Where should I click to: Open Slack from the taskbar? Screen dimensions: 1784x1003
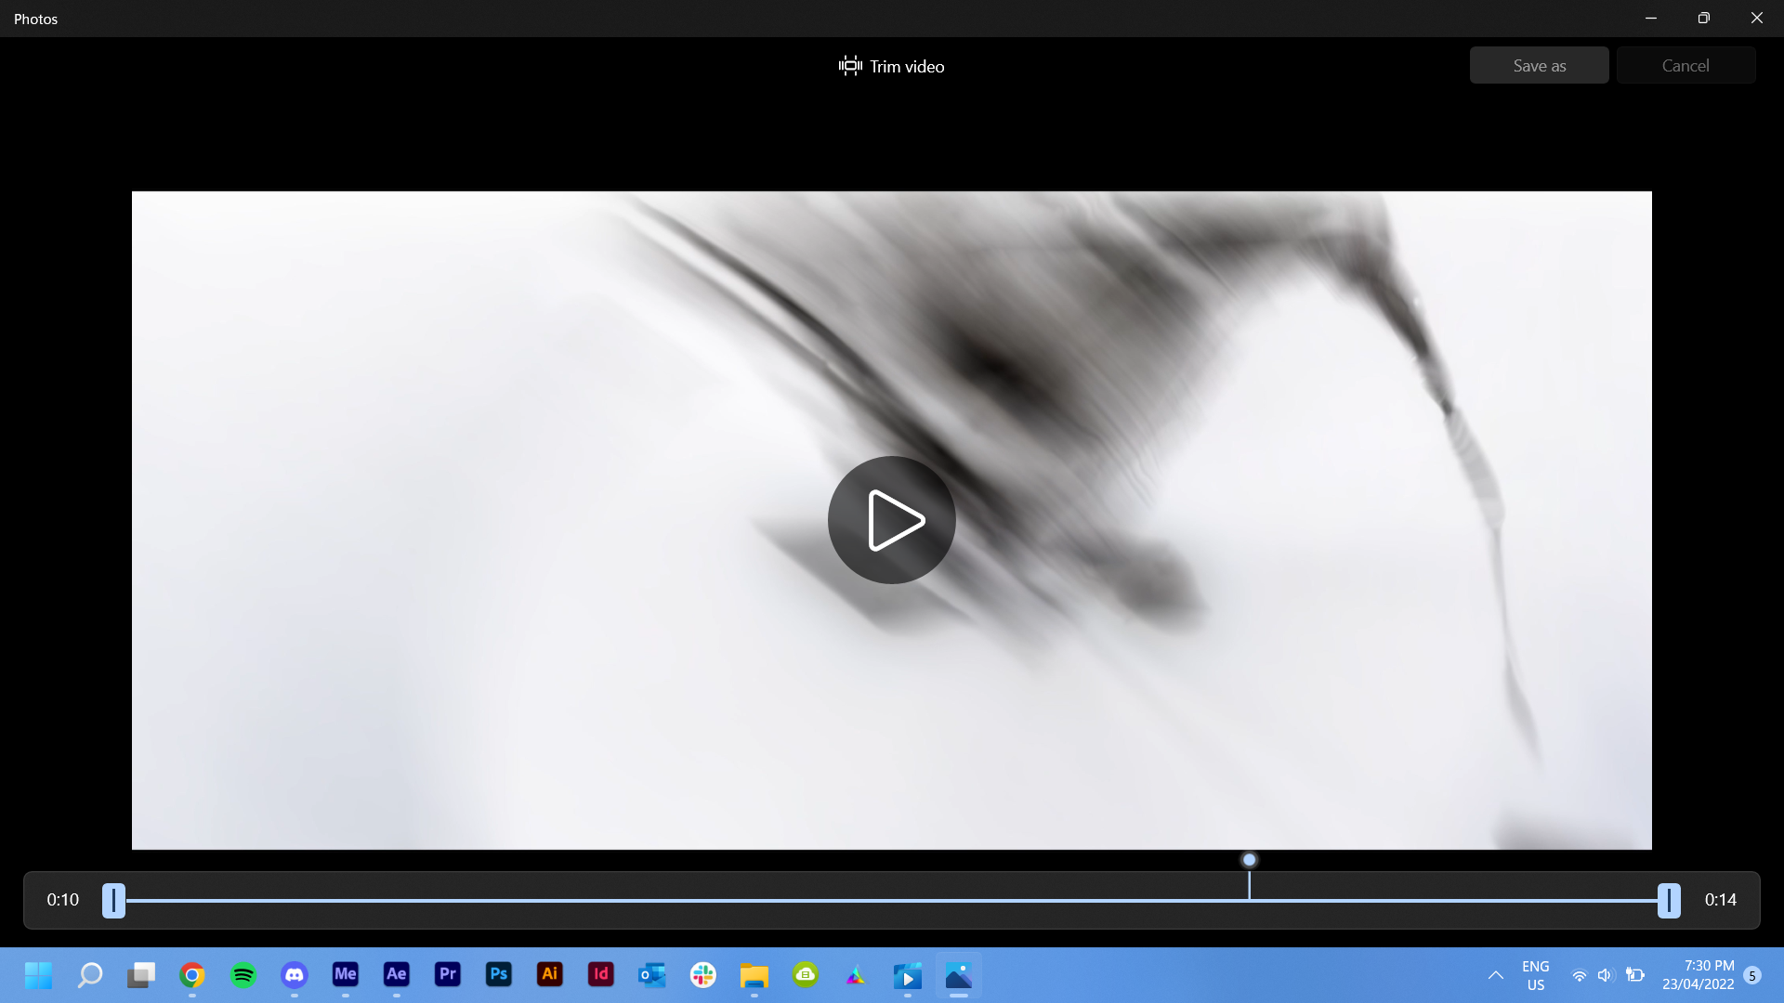tap(702, 975)
